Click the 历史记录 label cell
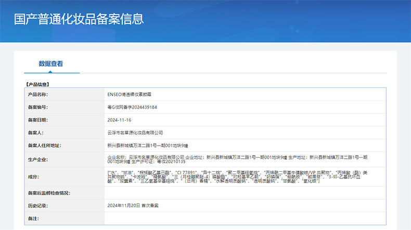Screen dimensions: 411x230 point(65,206)
